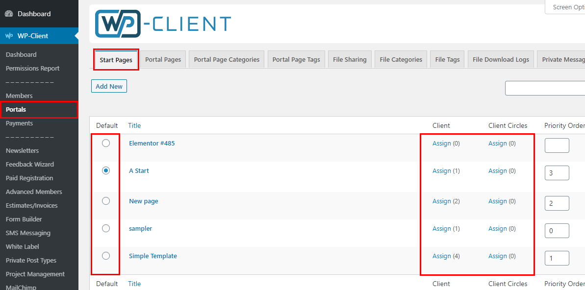
Task: Assign clients to sampler
Action: 442,228
